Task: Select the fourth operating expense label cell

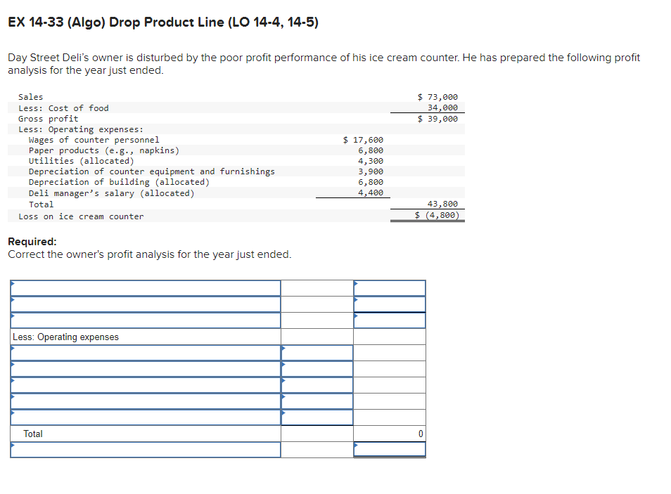Action: (144, 401)
